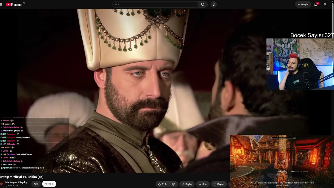Image resolution: width=334 pixels, height=188 pixels.
Task: Click the 'Jon Battle-Born' name in game overlay
Action: tap(282, 171)
